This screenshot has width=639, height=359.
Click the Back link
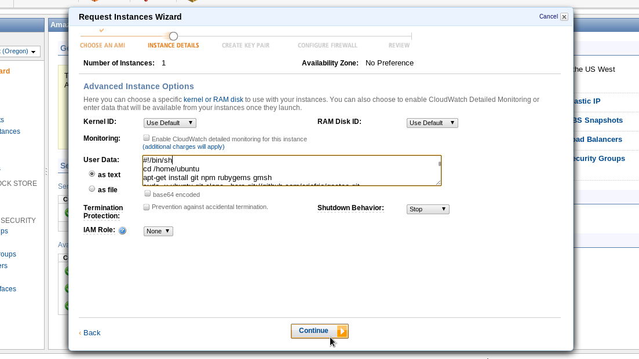click(x=90, y=332)
